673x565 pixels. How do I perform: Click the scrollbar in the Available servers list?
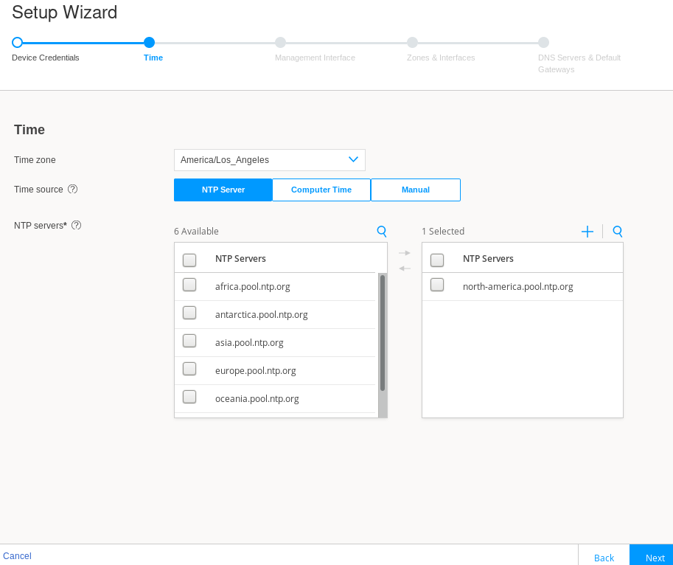pos(383,332)
